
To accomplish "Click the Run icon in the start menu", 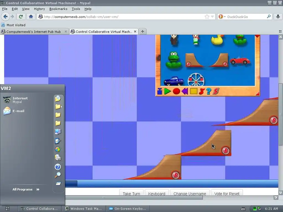I will (58, 184).
